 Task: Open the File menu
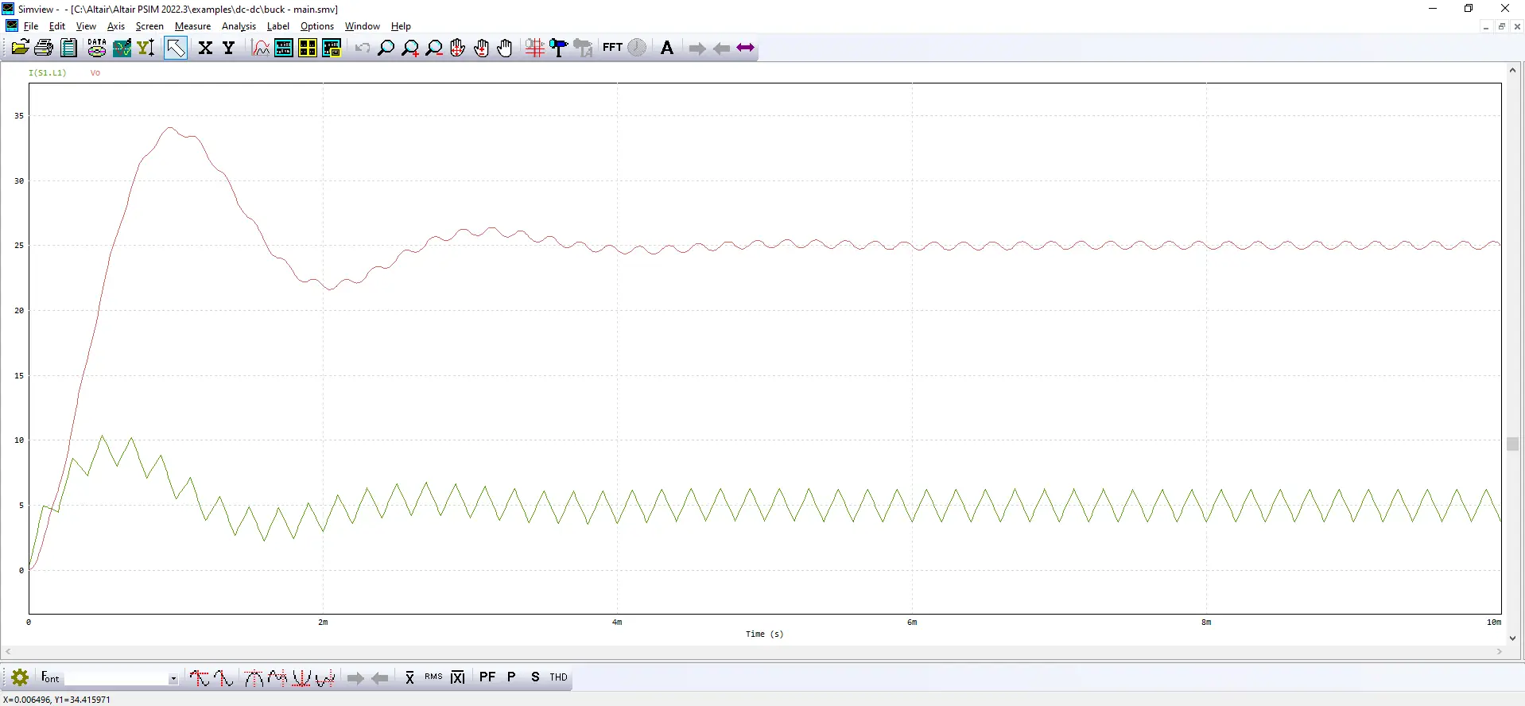pos(31,26)
